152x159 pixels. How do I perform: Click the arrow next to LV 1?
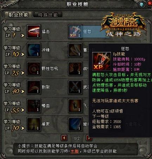coord(23,35)
